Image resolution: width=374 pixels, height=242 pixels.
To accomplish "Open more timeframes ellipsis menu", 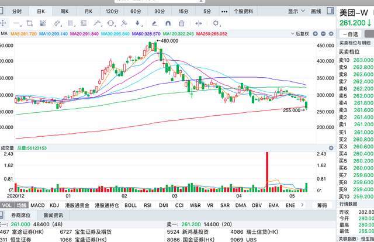I will tap(224, 12).
